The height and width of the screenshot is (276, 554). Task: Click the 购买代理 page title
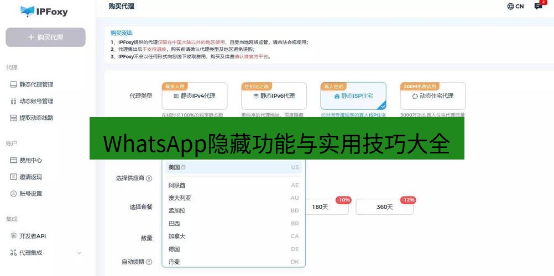point(122,6)
